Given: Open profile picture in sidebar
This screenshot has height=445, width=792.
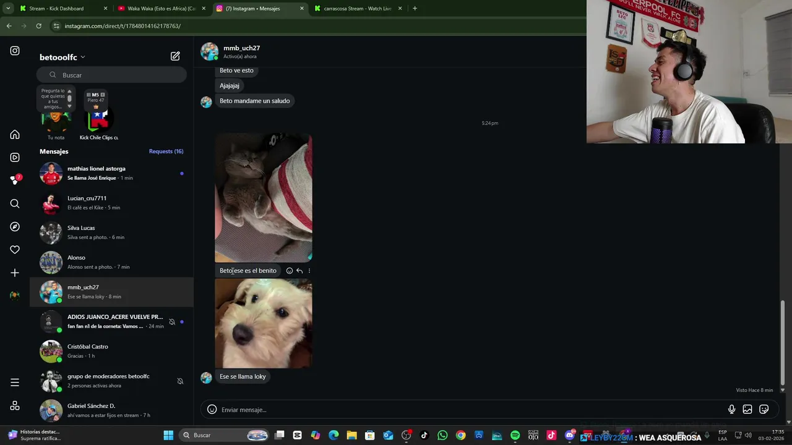Looking at the screenshot, I should tap(15, 295).
